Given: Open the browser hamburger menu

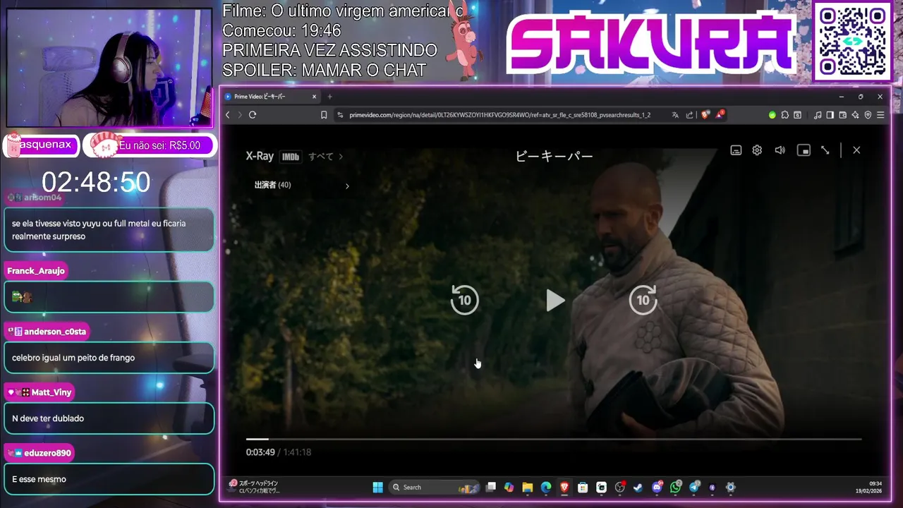Looking at the screenshot, I should coord(880,115).
